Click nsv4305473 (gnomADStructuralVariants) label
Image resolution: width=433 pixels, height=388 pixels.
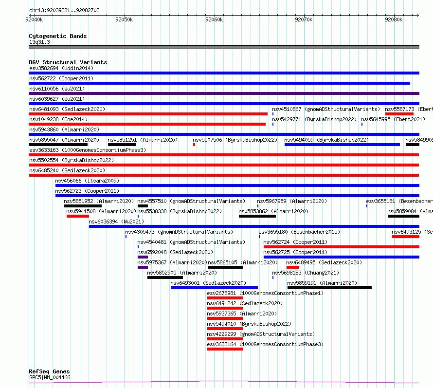pos(179,232)
